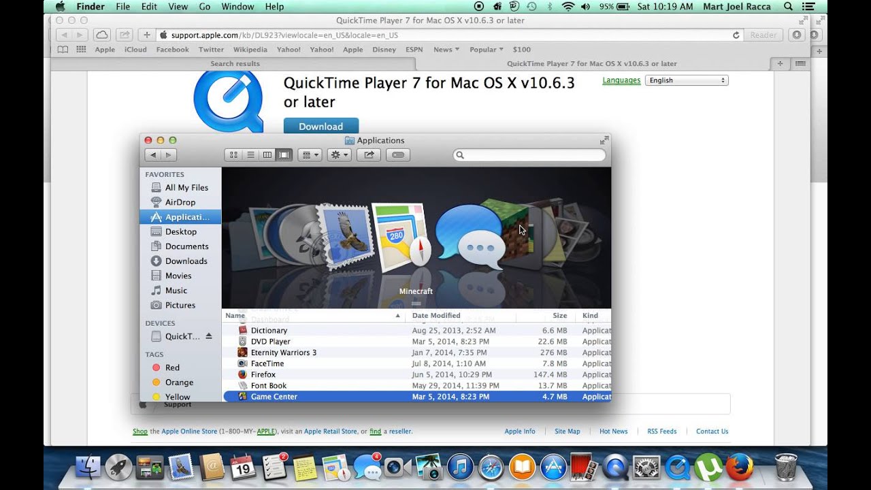This screenshot has width=871, height=490.
Task: Open iCloud Tabs in Safari toolbar
Action: pyautogui.click(x=101, y=35)
